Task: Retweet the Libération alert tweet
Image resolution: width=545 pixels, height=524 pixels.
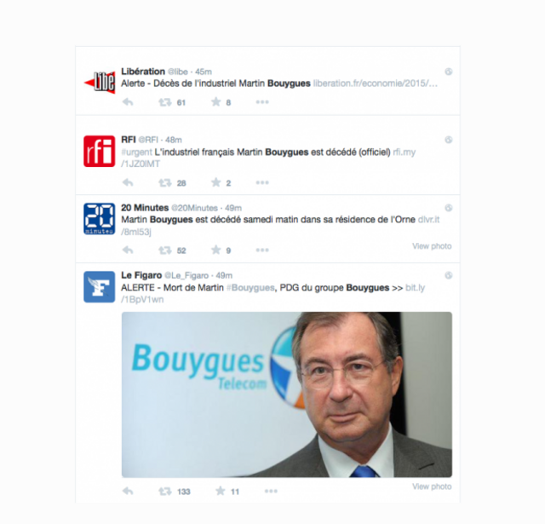Action: point(164,102)
